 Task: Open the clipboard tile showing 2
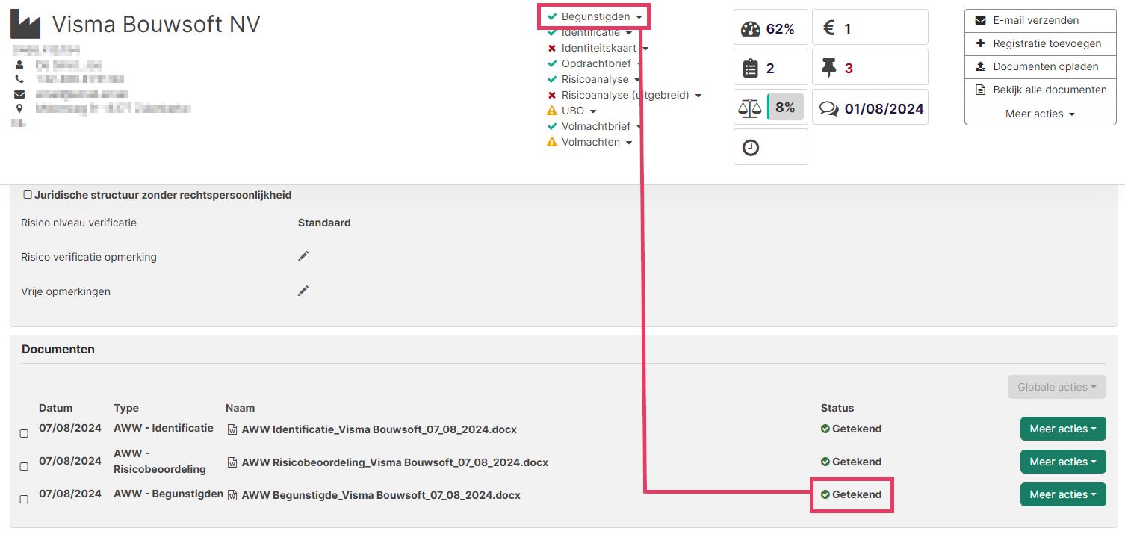tap(771, 67)
